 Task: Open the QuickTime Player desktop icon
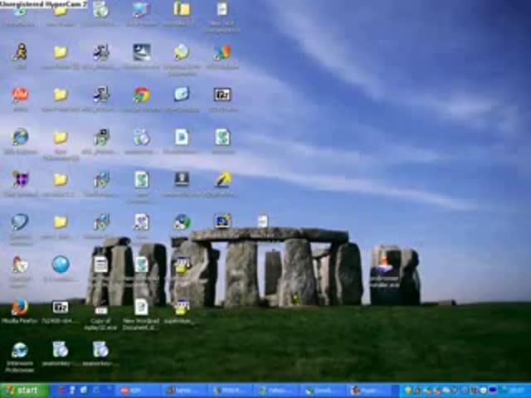pyautogui.click(x=19, y=221)
